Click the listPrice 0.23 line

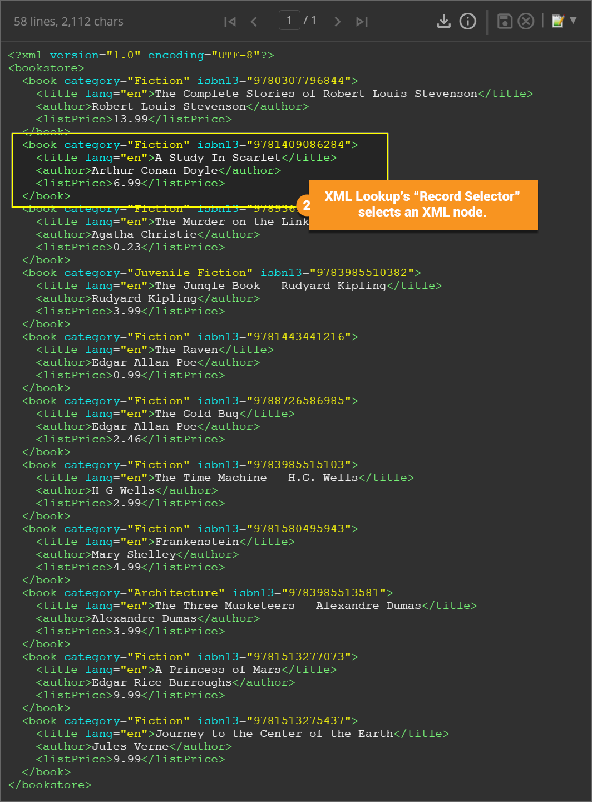click(x=130, y=247)
